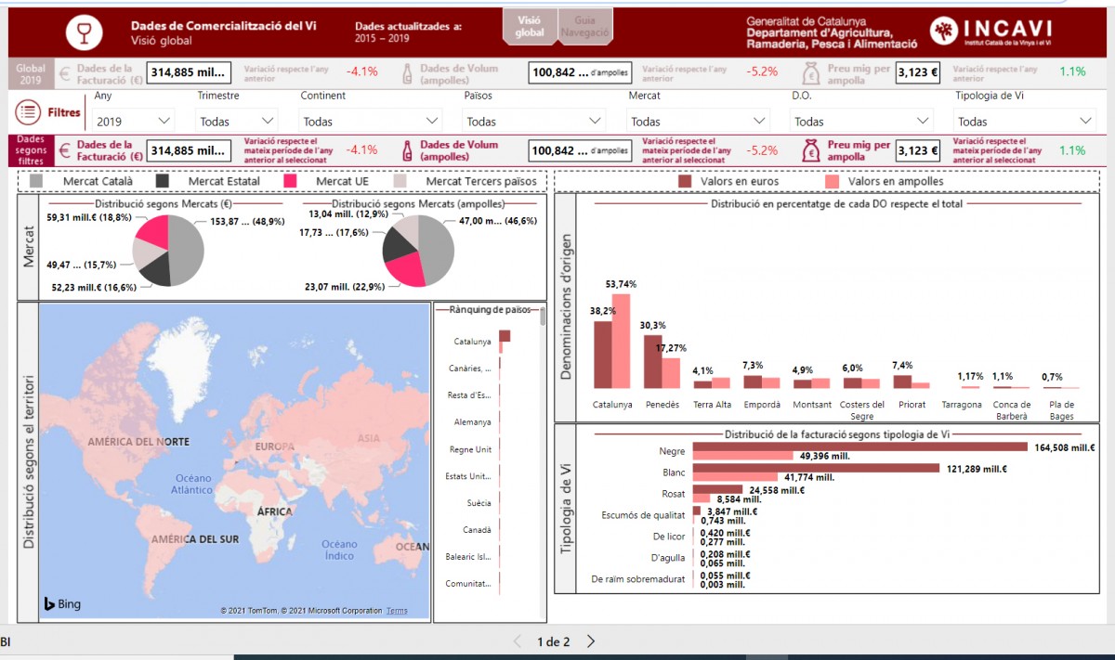1115x660 pixels.
Task: Click the Valors en ampolles legend swatch
Action: (831, 182)
